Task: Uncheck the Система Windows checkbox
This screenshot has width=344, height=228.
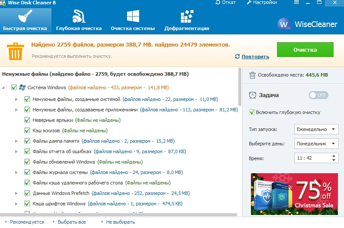Action: [14, 87]
